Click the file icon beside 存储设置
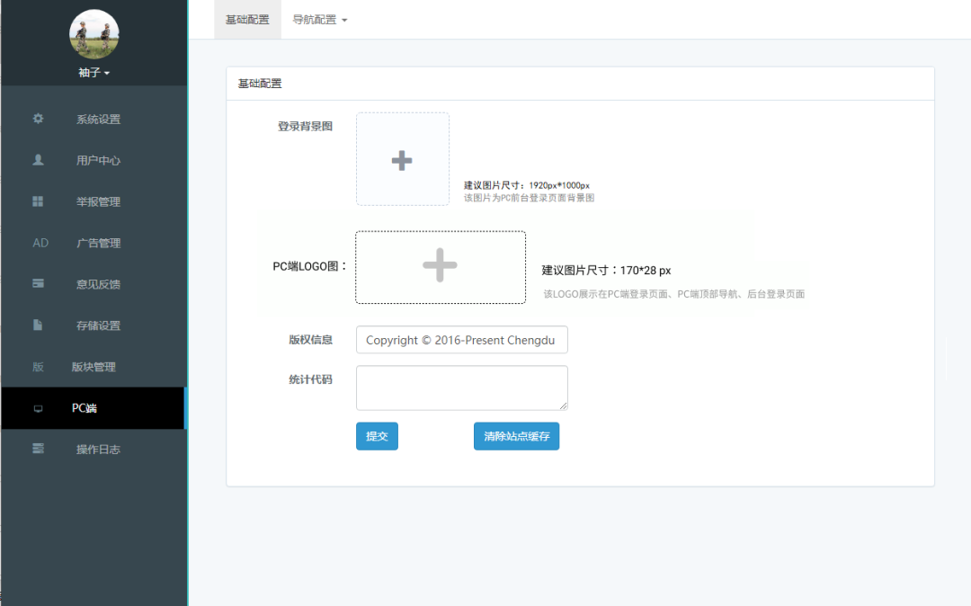This screenshot has width=971, height=606. [38, 325]
